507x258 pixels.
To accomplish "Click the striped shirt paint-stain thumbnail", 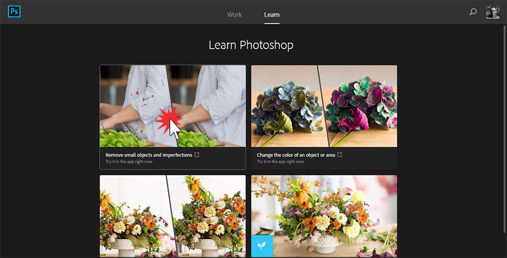I will 173,106.
